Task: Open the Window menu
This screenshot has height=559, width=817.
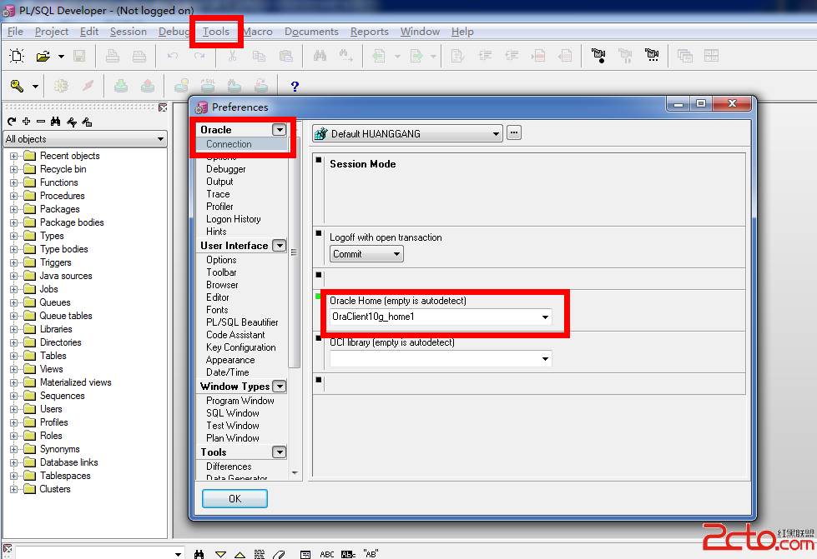Action: point(420,32)
